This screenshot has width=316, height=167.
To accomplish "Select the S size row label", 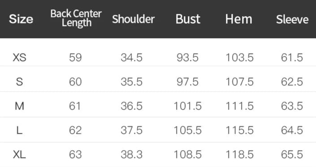I will (x=19, y=82).
